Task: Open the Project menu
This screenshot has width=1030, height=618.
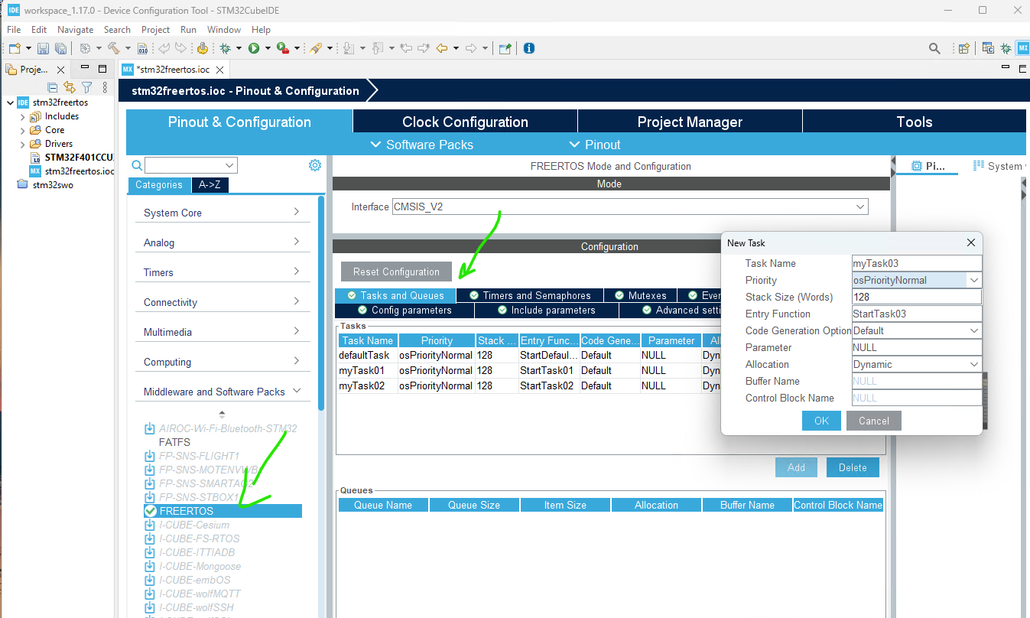Action: coord(155,30)
